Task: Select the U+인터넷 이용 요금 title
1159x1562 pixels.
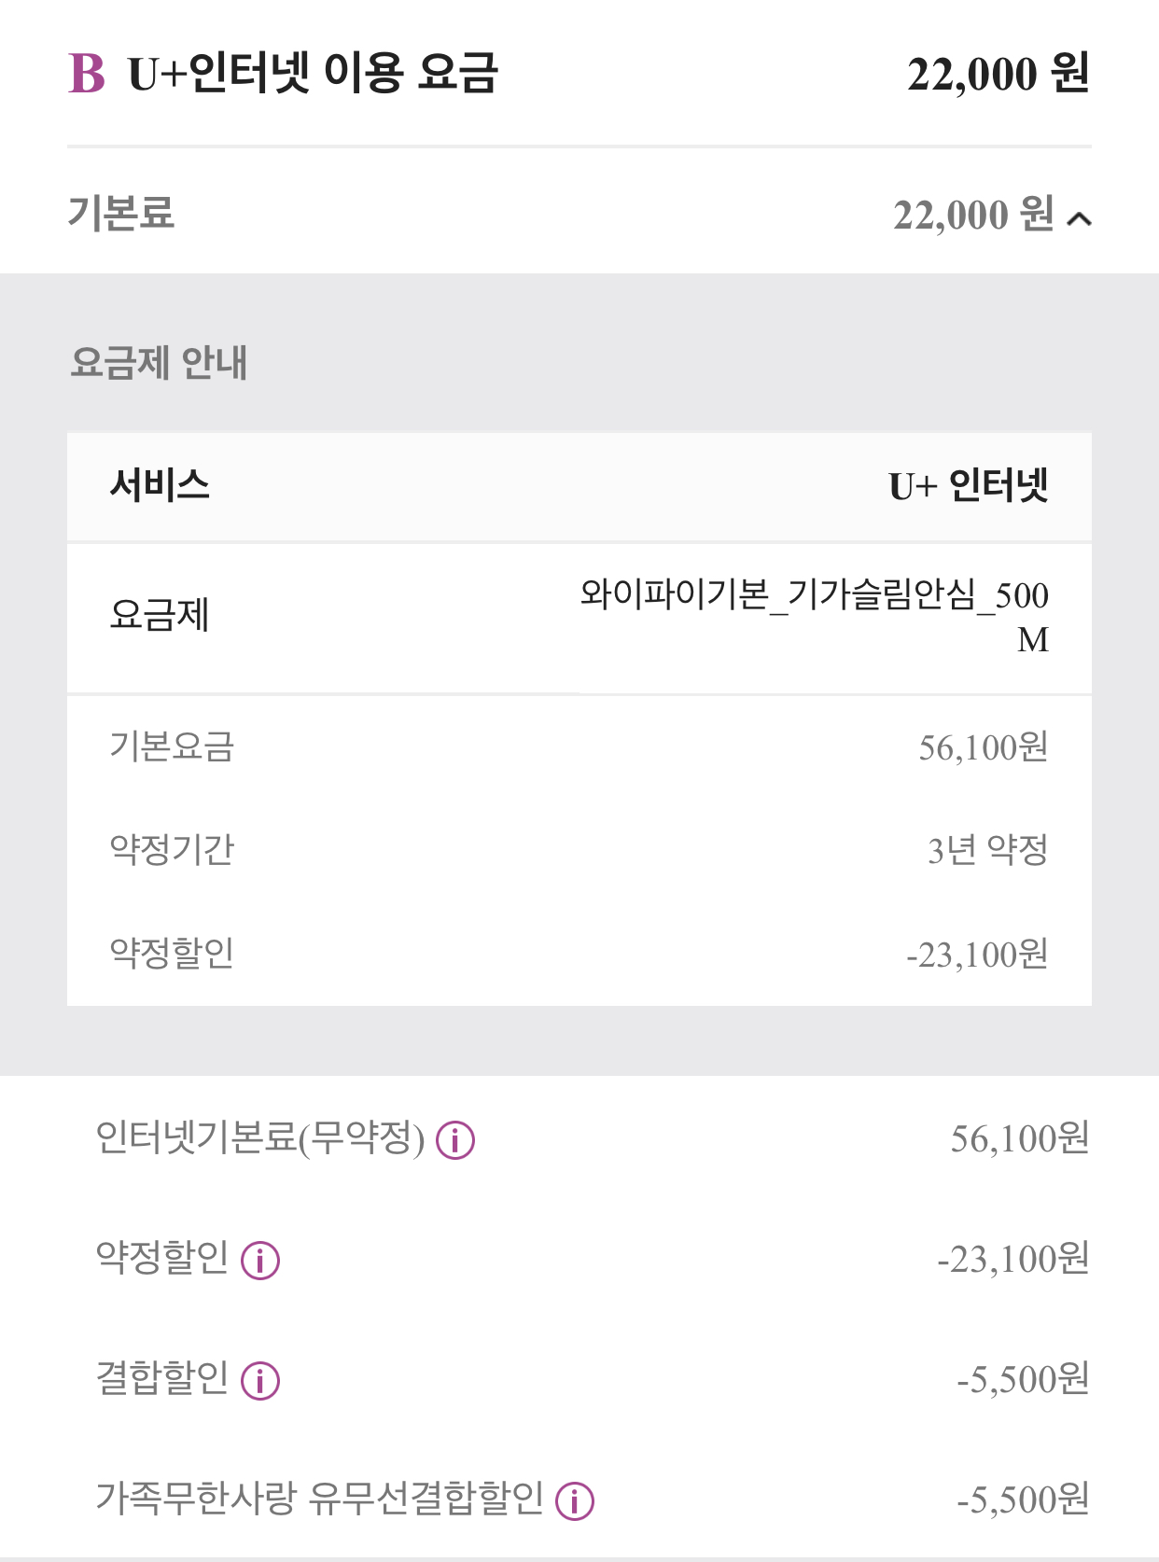Action: 313,74
